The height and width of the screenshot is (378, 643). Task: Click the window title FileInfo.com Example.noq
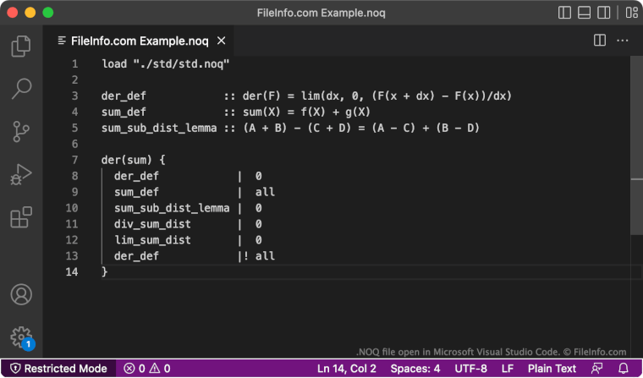(321, 13)
